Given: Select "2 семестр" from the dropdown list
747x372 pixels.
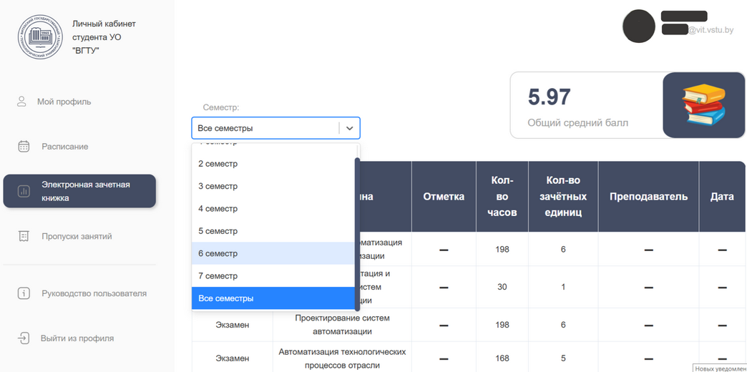Looking at the screenshot, I should click(x=218, y=164).
